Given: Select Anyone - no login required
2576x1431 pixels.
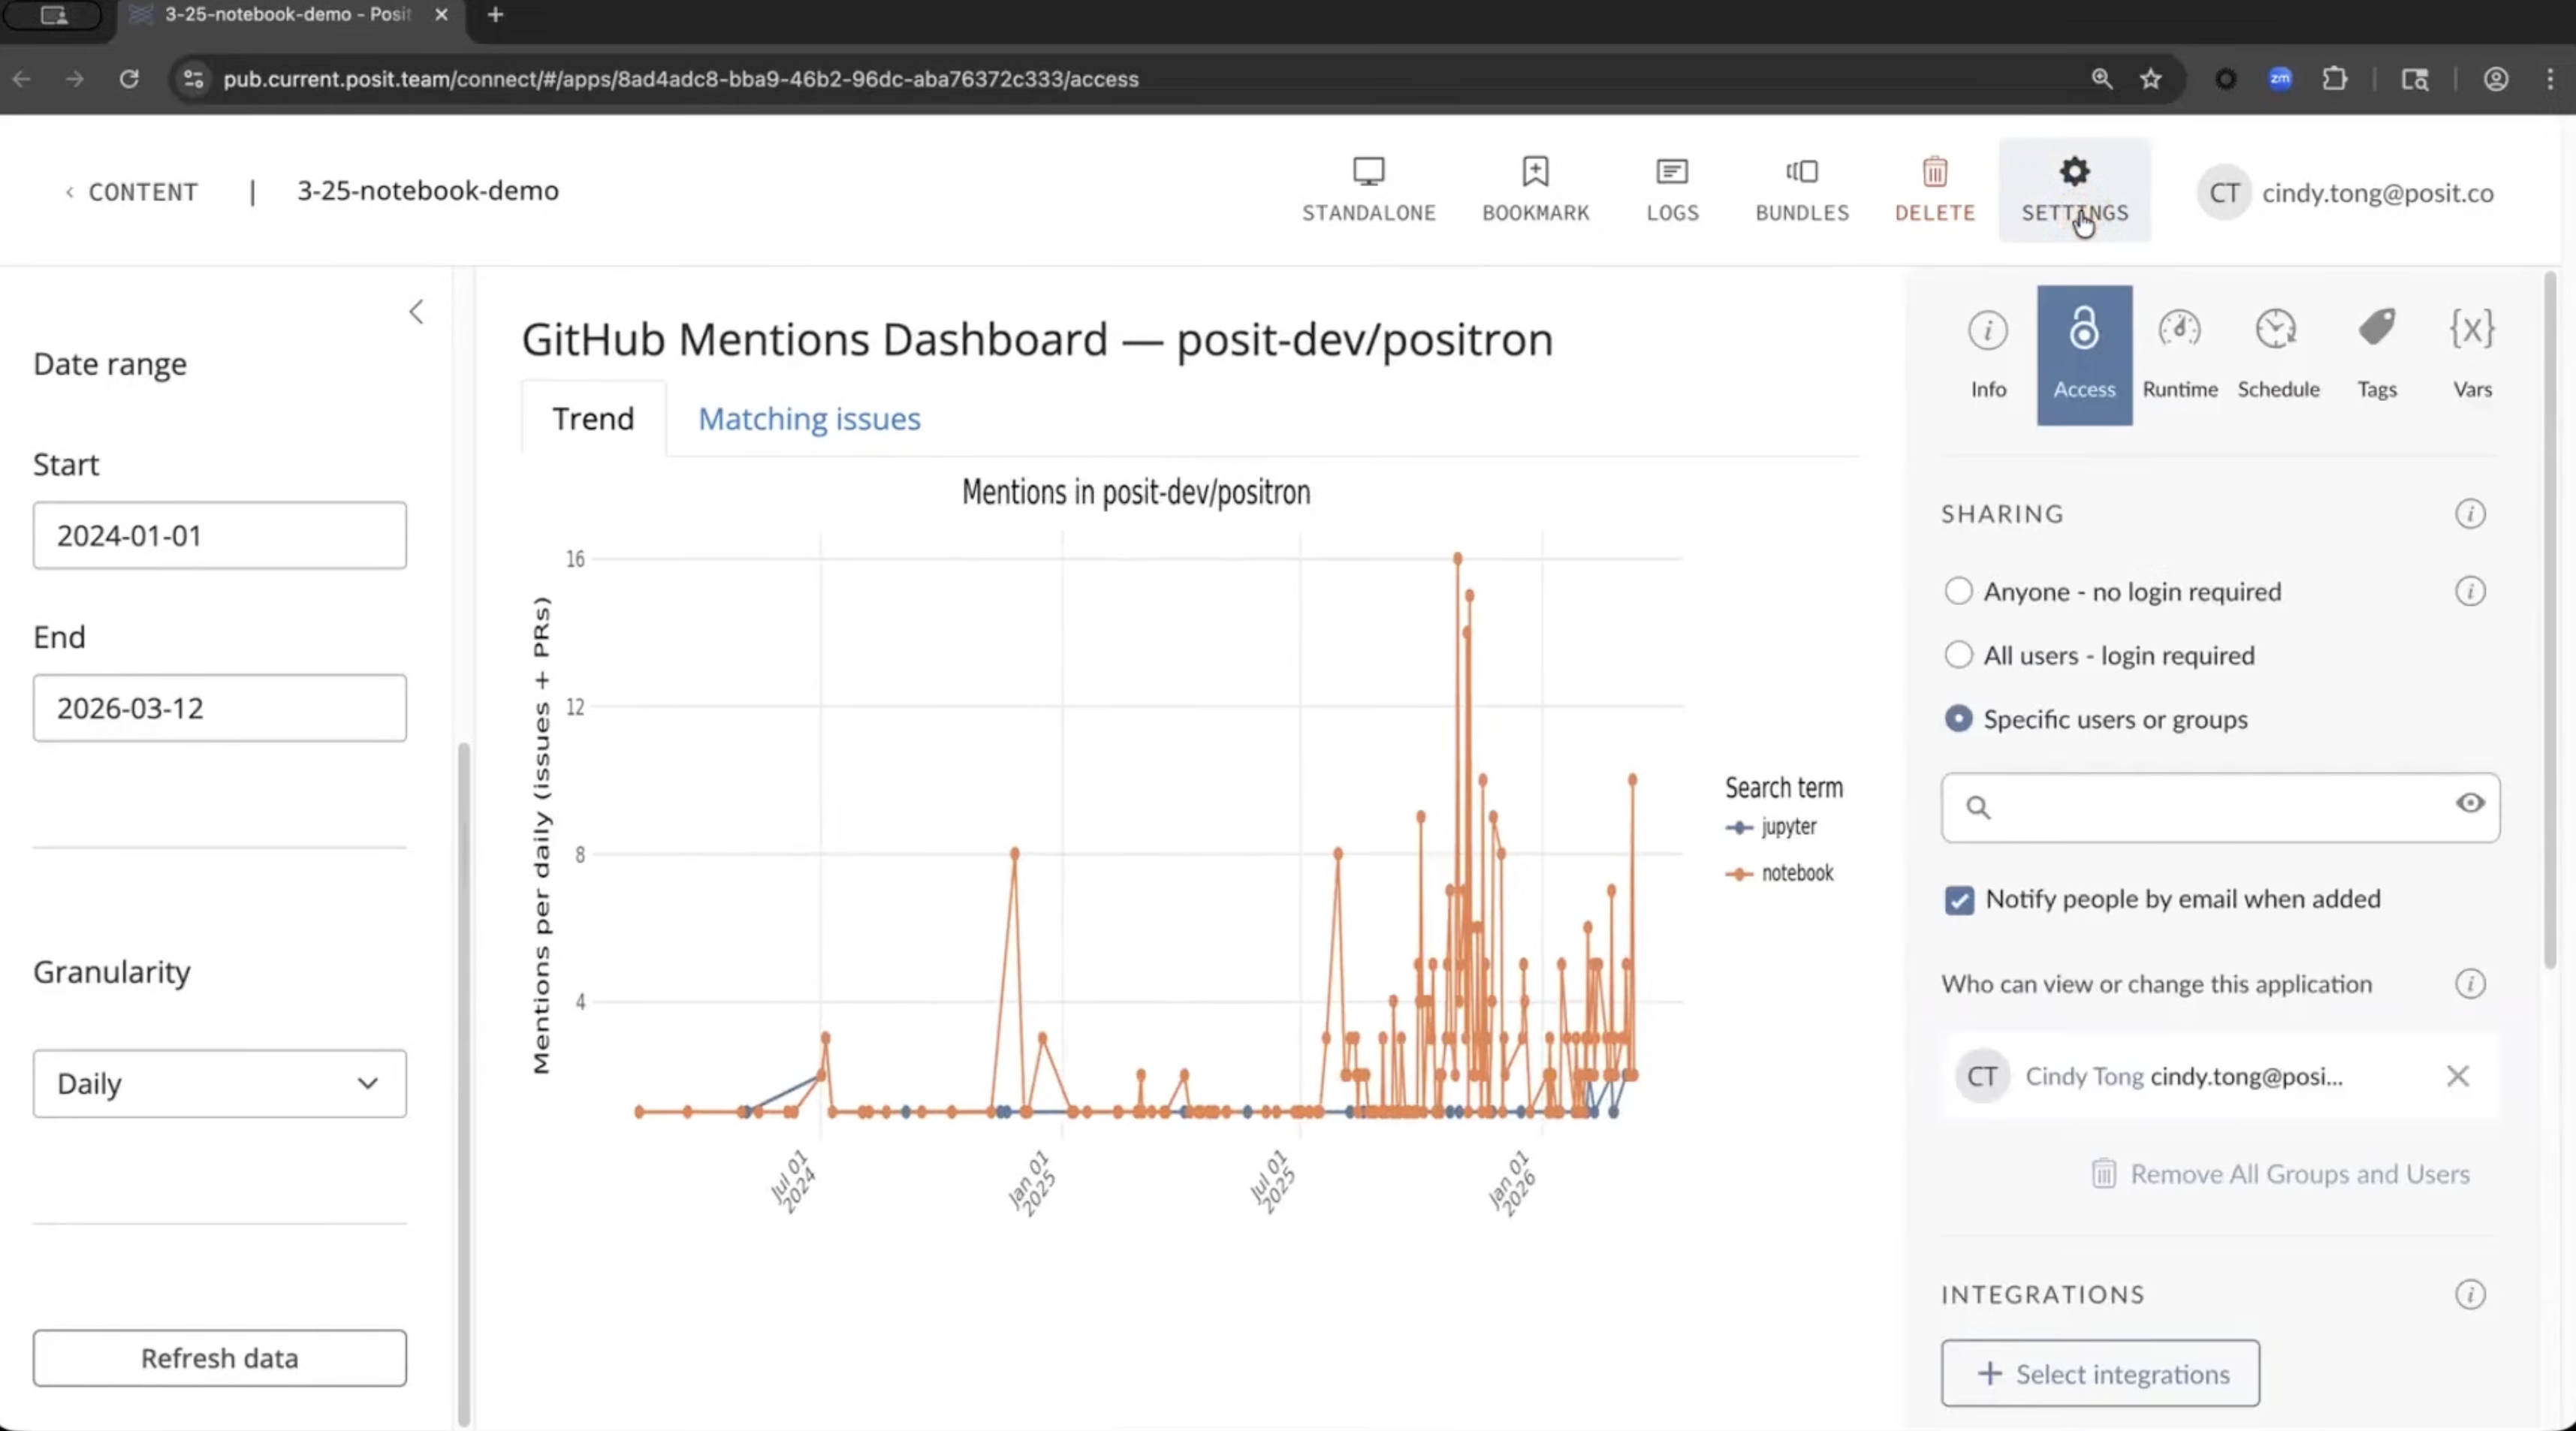Looking at the screenshot, I should click(x=1958, y=591).
